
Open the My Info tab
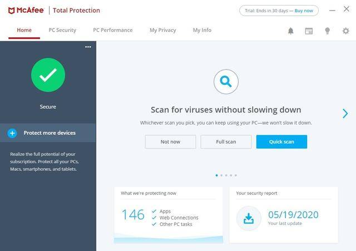coord(202,30)
